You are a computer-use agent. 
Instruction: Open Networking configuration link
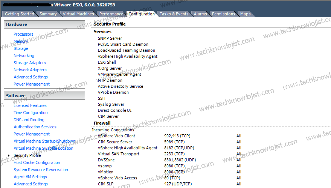[x=24, y=56]
